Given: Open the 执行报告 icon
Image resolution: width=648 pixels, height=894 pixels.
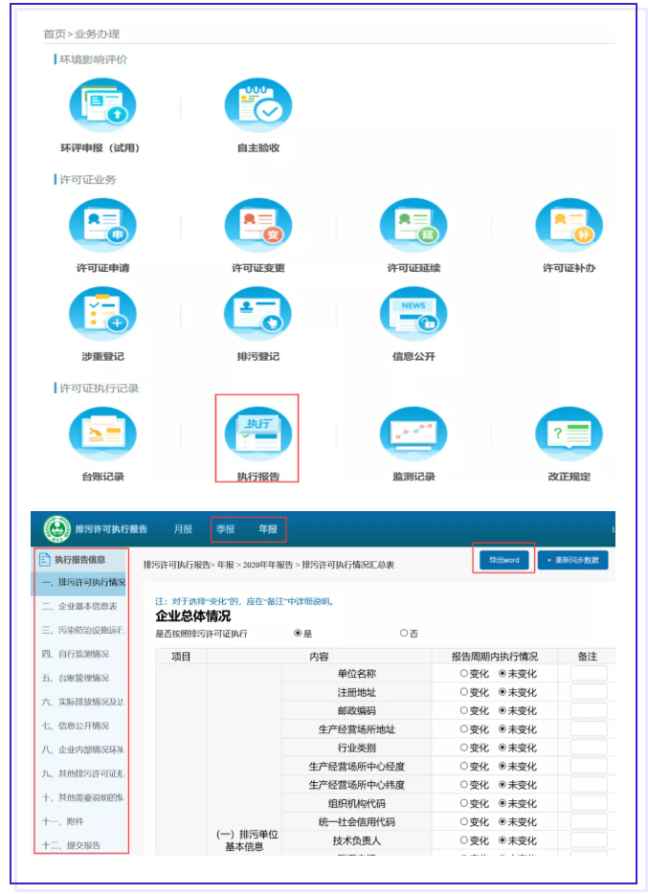Looking at the screenshot, I should (x=257, y=434).
